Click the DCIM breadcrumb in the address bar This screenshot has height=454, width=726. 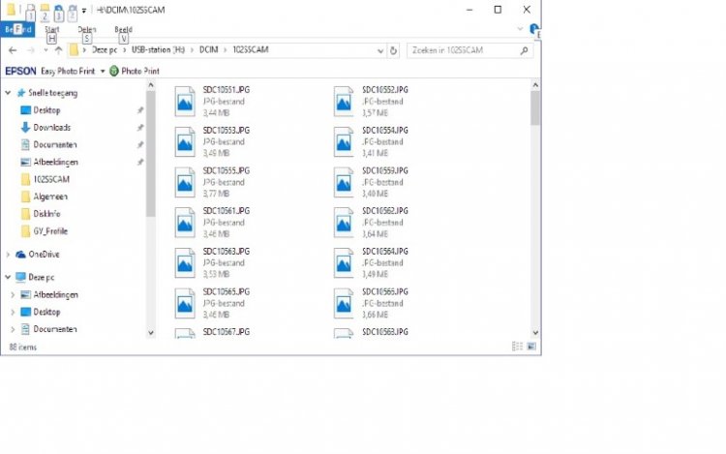(x=210, y=50)
